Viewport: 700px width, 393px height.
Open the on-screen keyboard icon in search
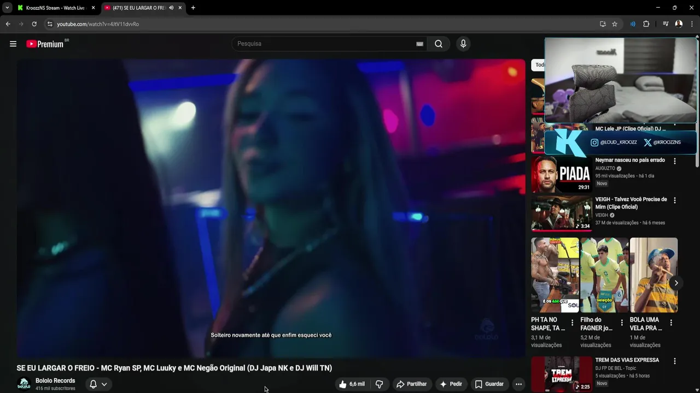click(x=419, y=44)
